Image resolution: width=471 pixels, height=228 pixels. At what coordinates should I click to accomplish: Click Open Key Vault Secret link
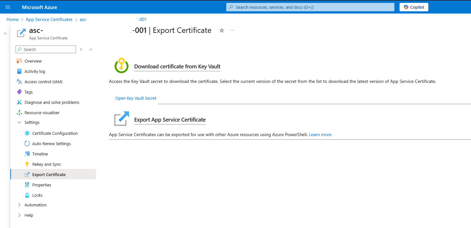(136, 98)
